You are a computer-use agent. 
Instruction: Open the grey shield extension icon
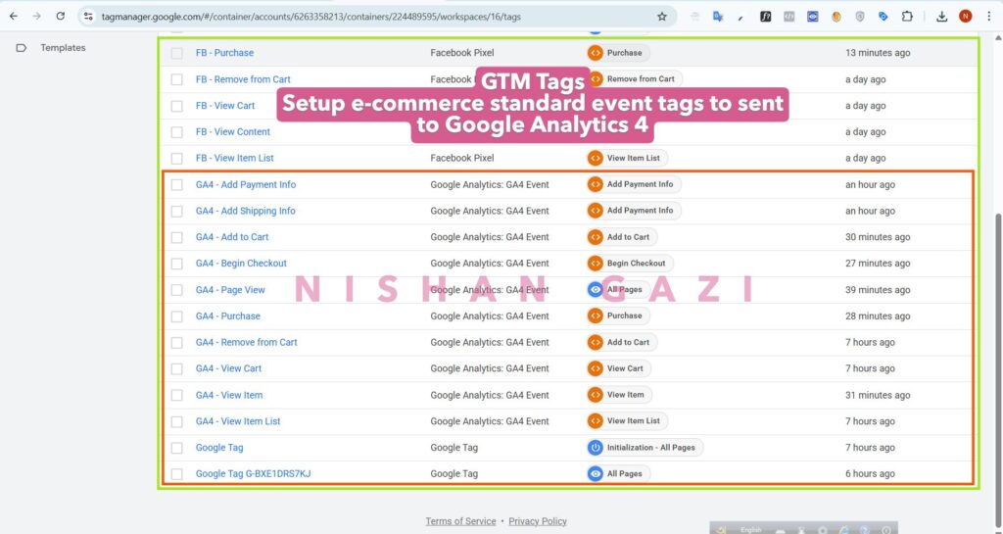pyautogui.click(x=860, y=17)
